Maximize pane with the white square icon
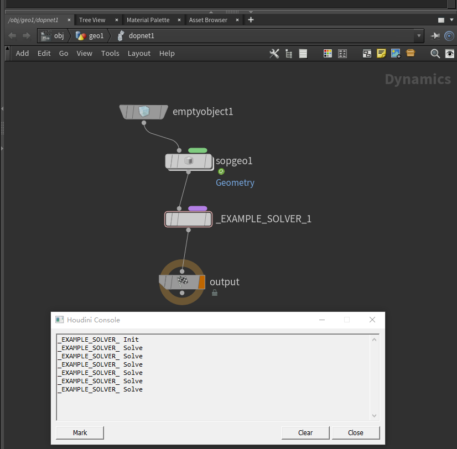 point(442,20)
